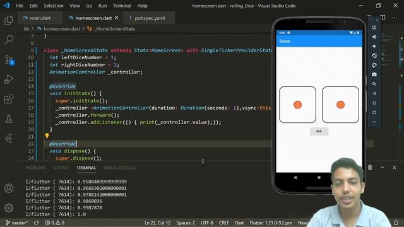Open the View menu

[74, 6]
